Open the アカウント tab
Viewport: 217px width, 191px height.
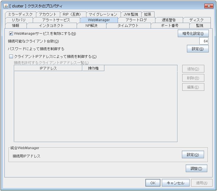47,14
